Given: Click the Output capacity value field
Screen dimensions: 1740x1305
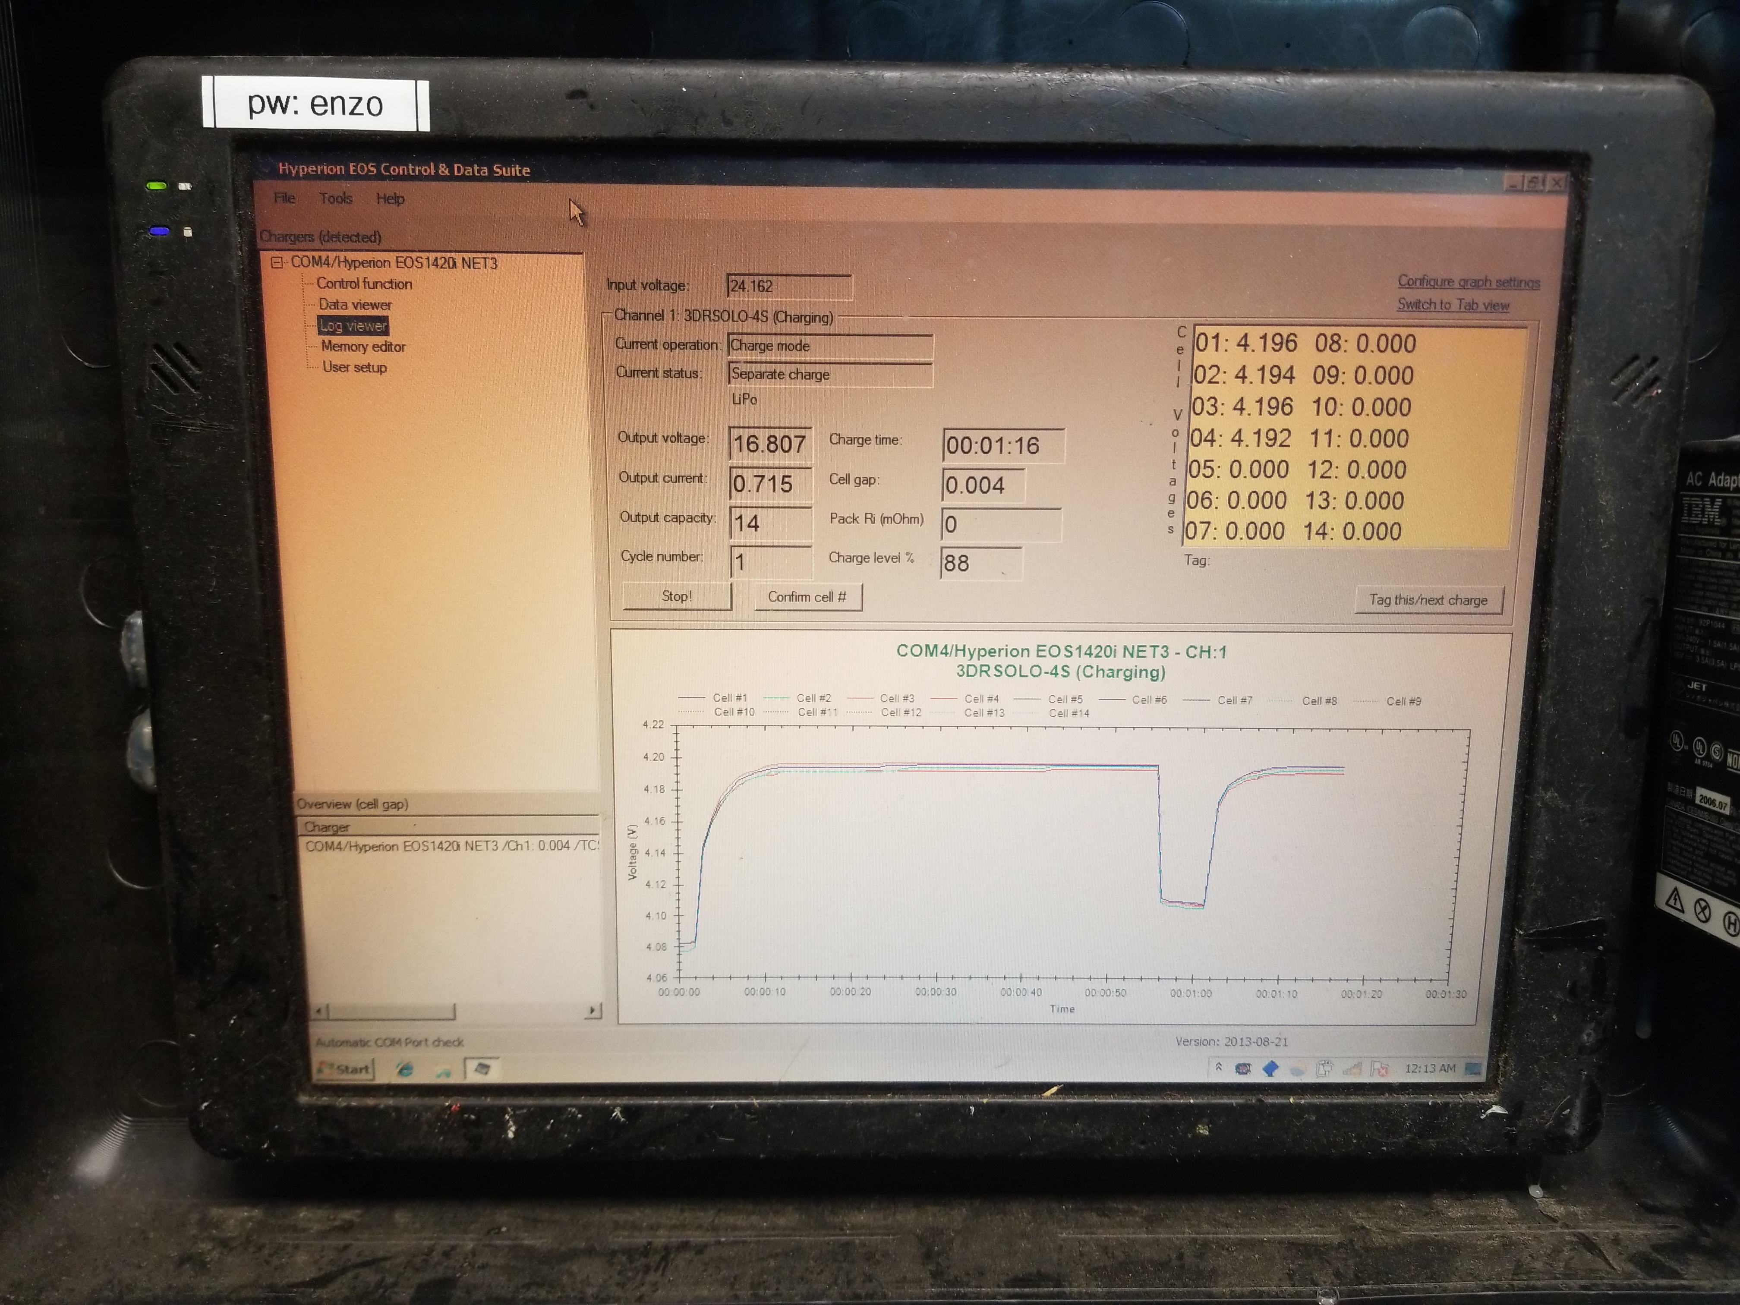Looking at the screenshot, I should coord(771,523).
